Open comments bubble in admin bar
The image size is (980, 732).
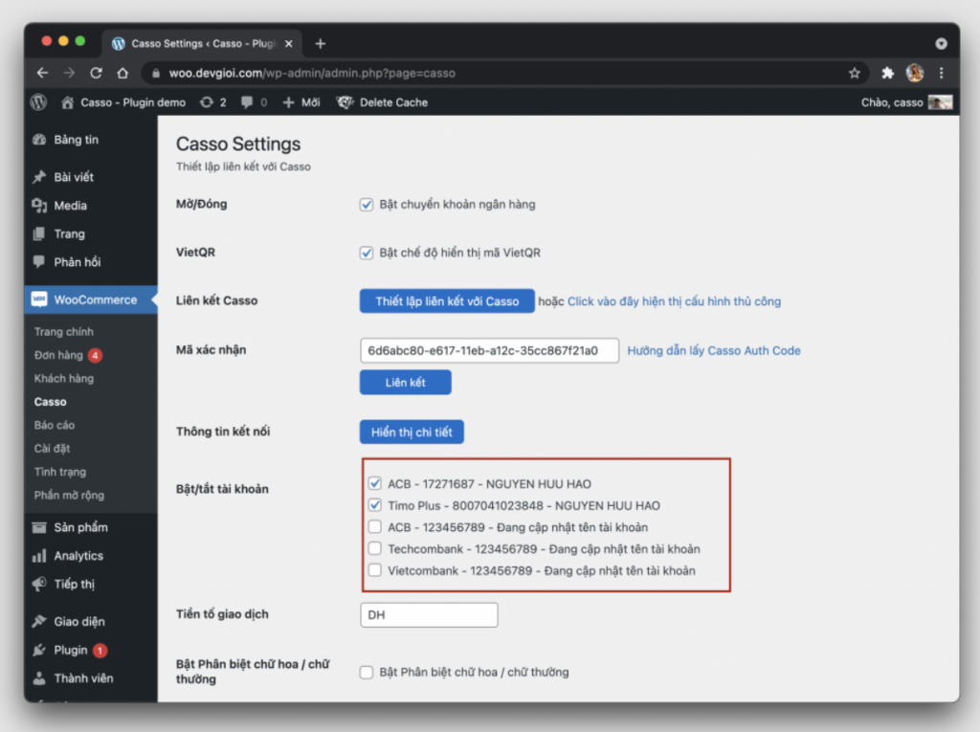[x=255, y=101]
